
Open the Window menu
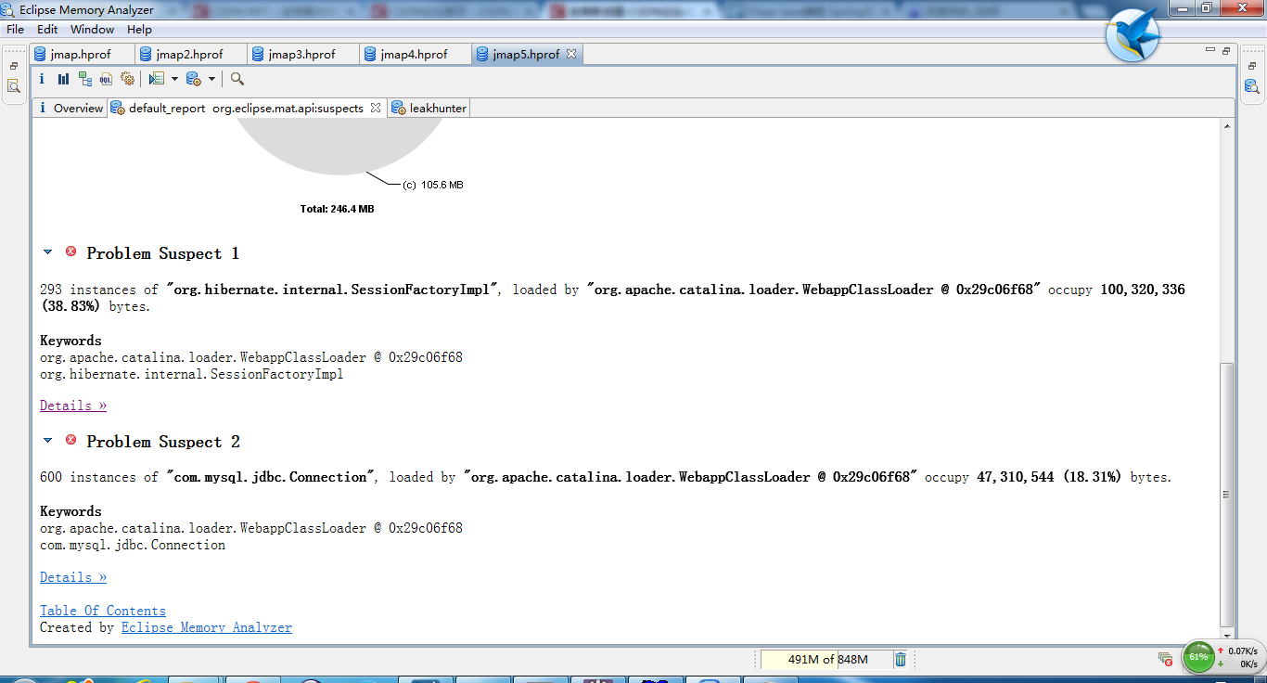(92, 30)
